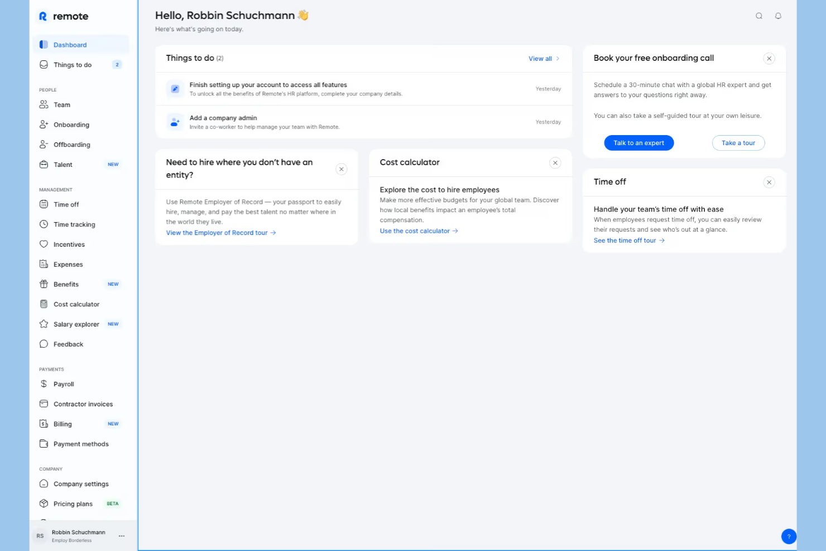
Task: Click the Payment methods wallet icon
Action: tap(44, 444)
